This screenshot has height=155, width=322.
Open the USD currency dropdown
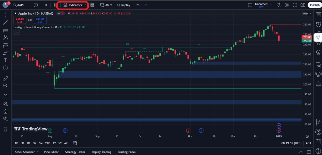coord(307,14)
